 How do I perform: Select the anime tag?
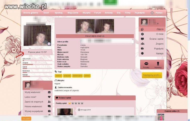point(87,76)
